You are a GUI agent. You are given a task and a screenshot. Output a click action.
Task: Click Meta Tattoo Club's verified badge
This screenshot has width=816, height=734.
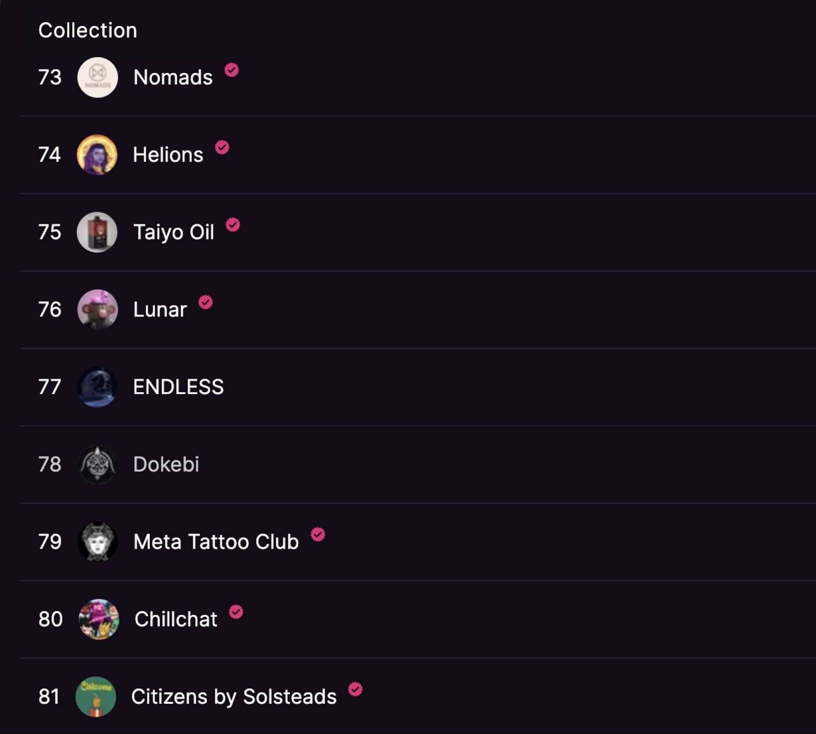coord(318,534)
